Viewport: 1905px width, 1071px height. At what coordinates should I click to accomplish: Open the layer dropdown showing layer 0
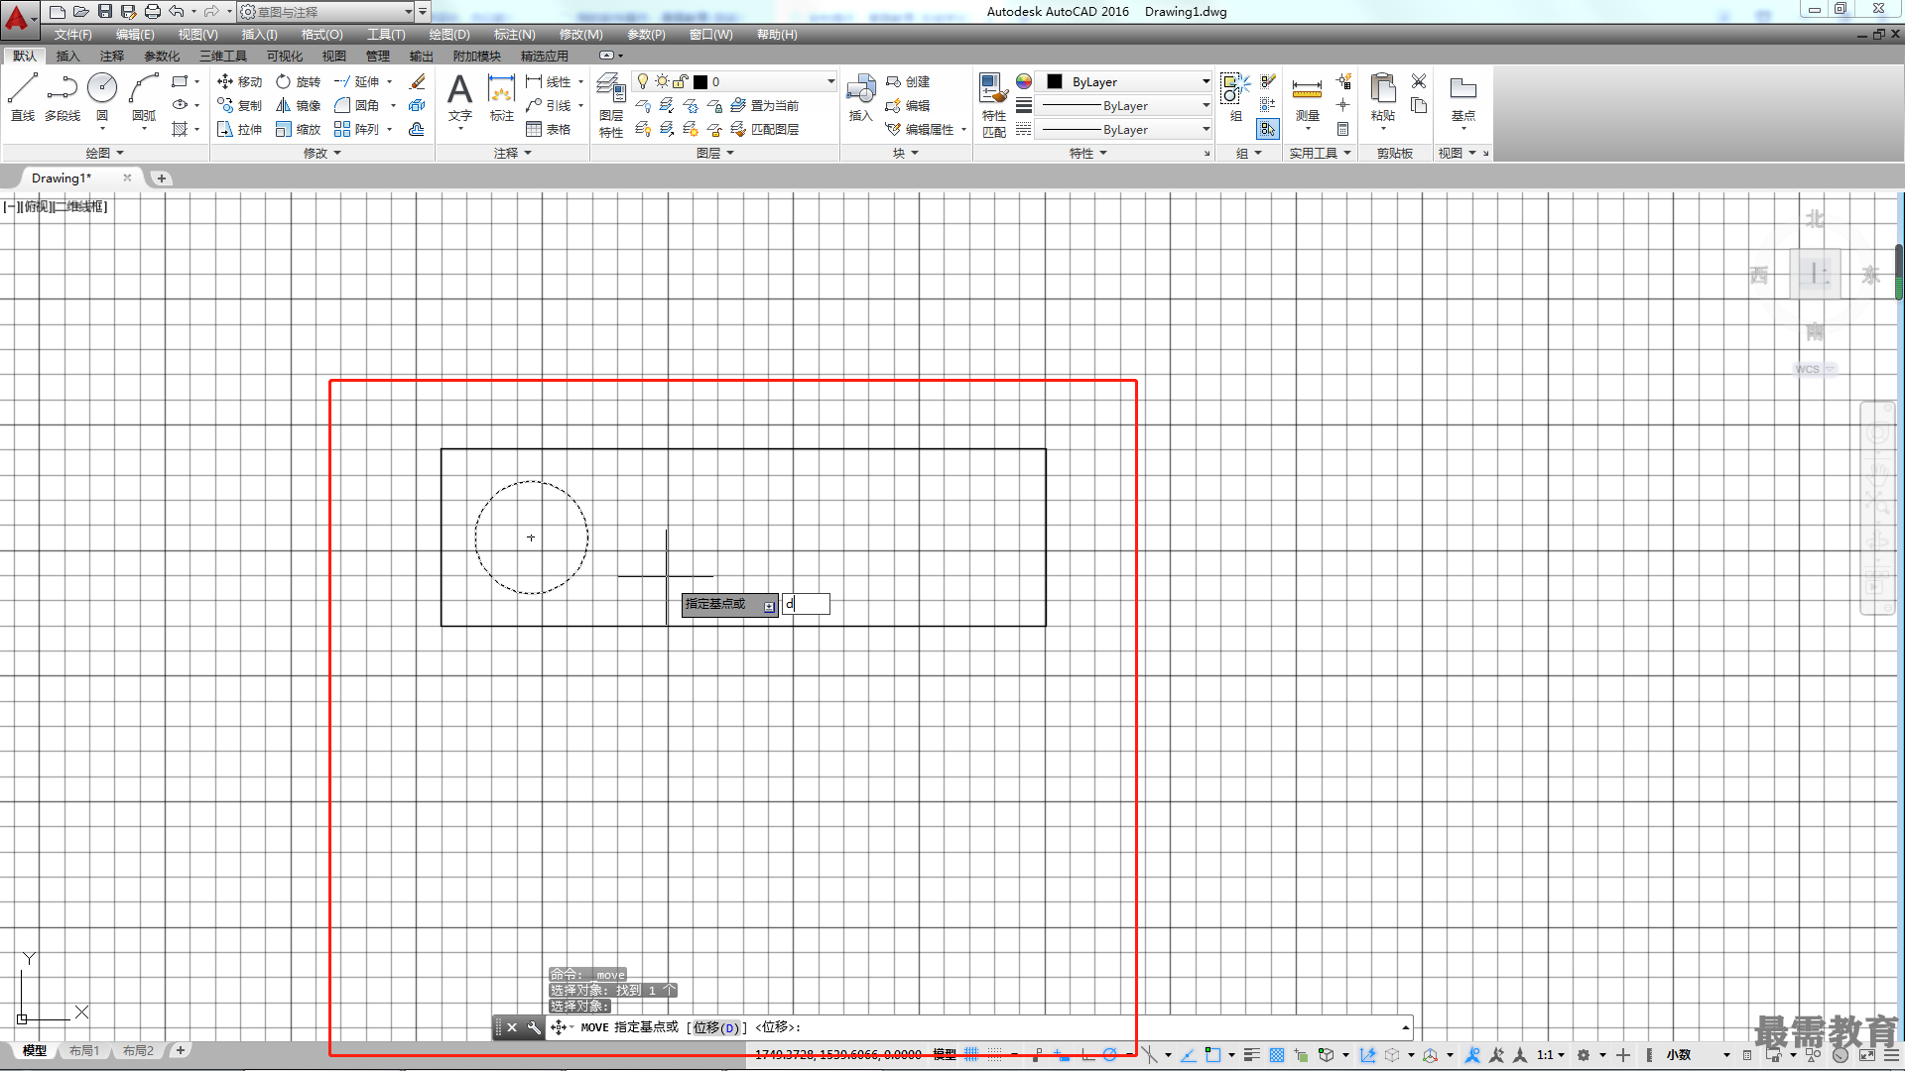point(735,81)
